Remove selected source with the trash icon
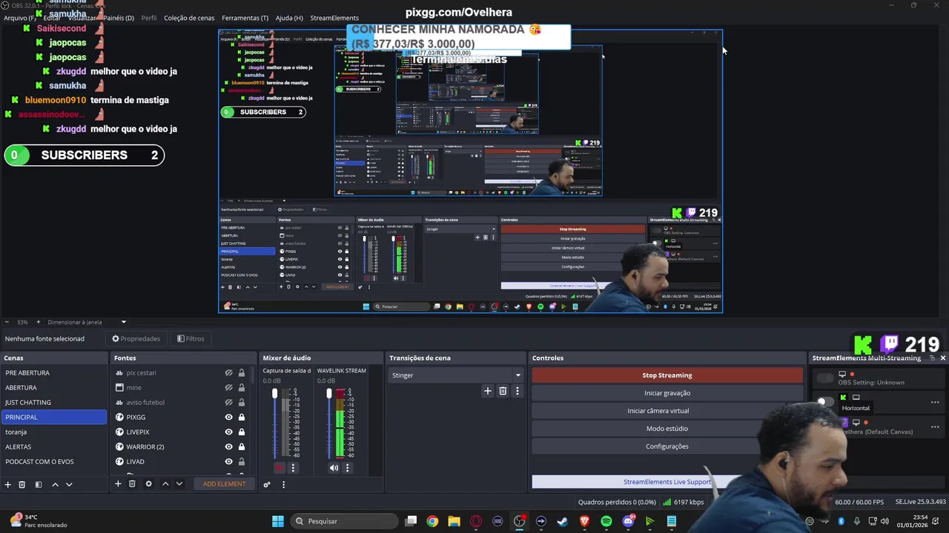 click(x=132, y=483)
